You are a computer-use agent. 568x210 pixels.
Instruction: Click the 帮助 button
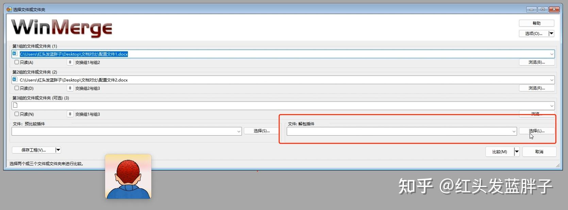tap(536, 23)
